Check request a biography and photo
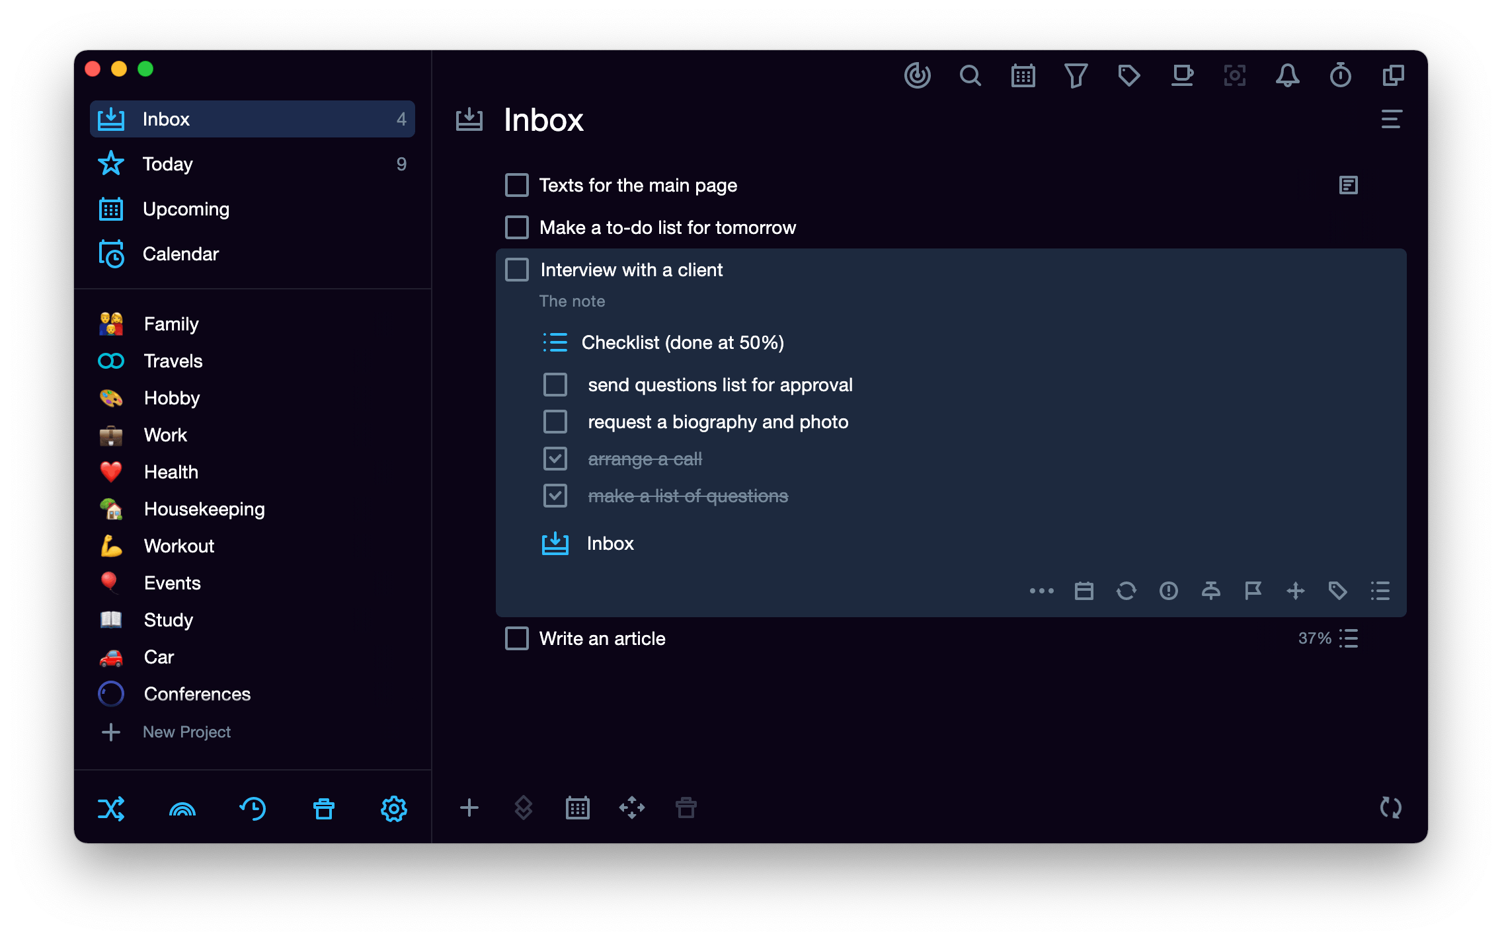 point(555,422)
